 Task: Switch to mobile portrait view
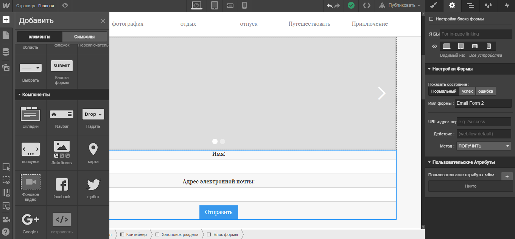[x=244, y=5]
